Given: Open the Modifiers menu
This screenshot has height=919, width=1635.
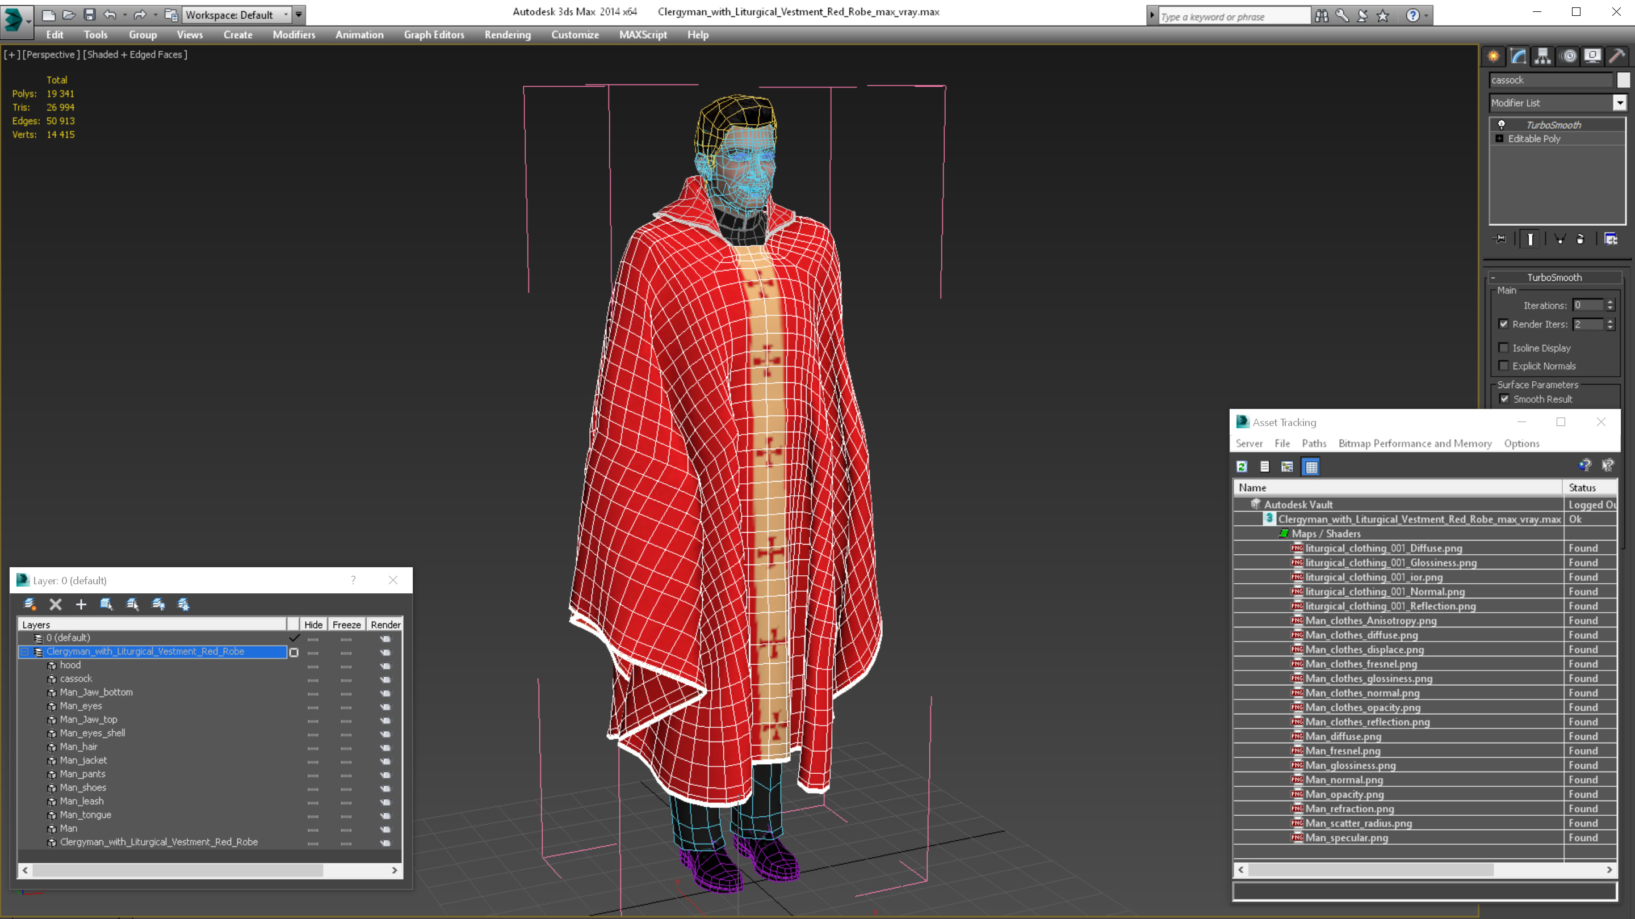Looking at the screenshot, I should point(294,35).
